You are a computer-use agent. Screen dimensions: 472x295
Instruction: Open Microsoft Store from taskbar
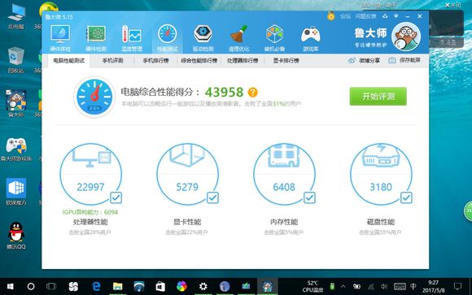pyautogui.click(x=160, y=286)
